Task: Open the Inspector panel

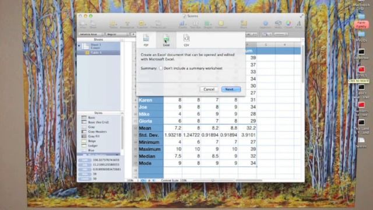Action: coord(266,24)
